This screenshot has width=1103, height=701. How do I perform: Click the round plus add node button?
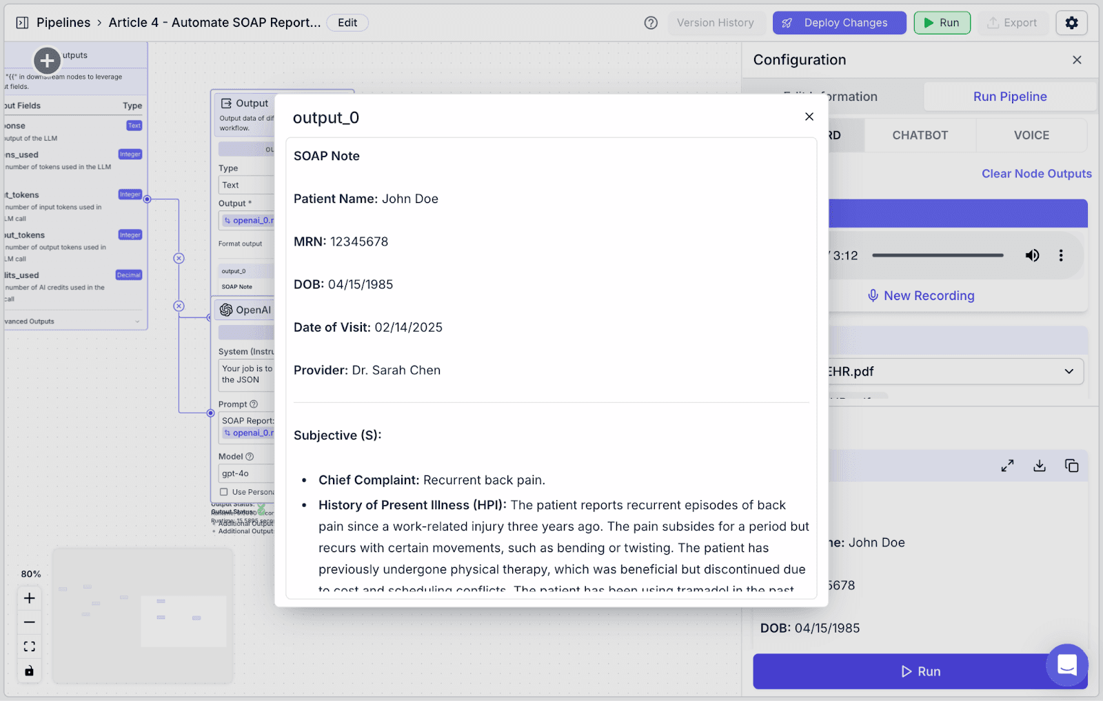47,61
